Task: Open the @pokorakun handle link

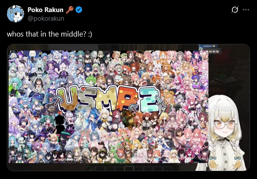Action: point(46,19)
